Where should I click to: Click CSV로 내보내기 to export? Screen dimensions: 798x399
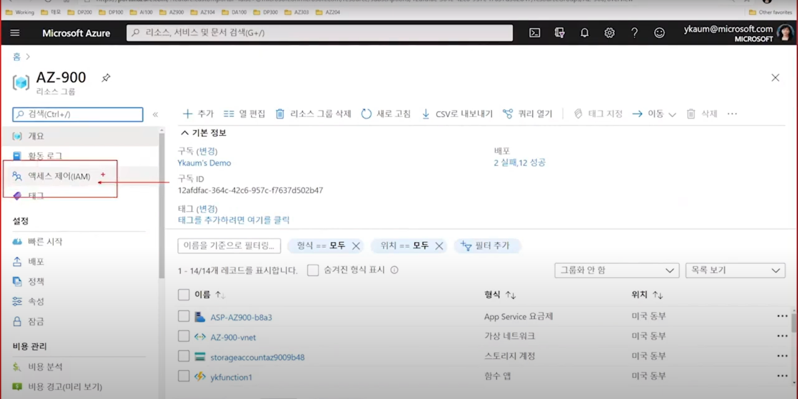pyautogui.click(x=457, y=113)
